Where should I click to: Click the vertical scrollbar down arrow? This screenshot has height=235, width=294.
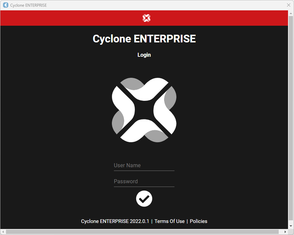291,226
